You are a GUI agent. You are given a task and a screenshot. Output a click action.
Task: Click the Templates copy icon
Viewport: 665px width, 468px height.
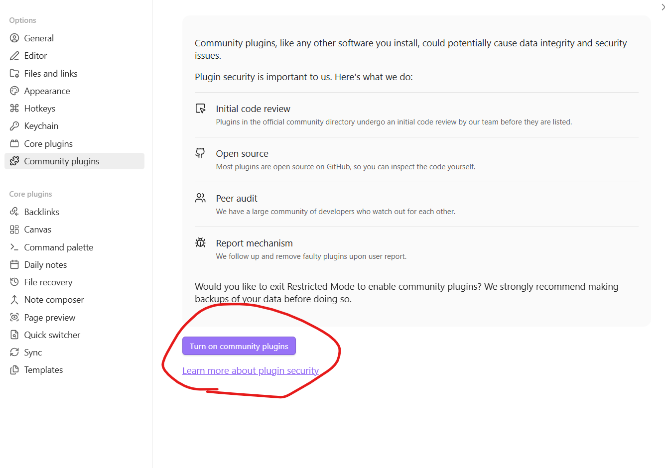tap(14, 370)
